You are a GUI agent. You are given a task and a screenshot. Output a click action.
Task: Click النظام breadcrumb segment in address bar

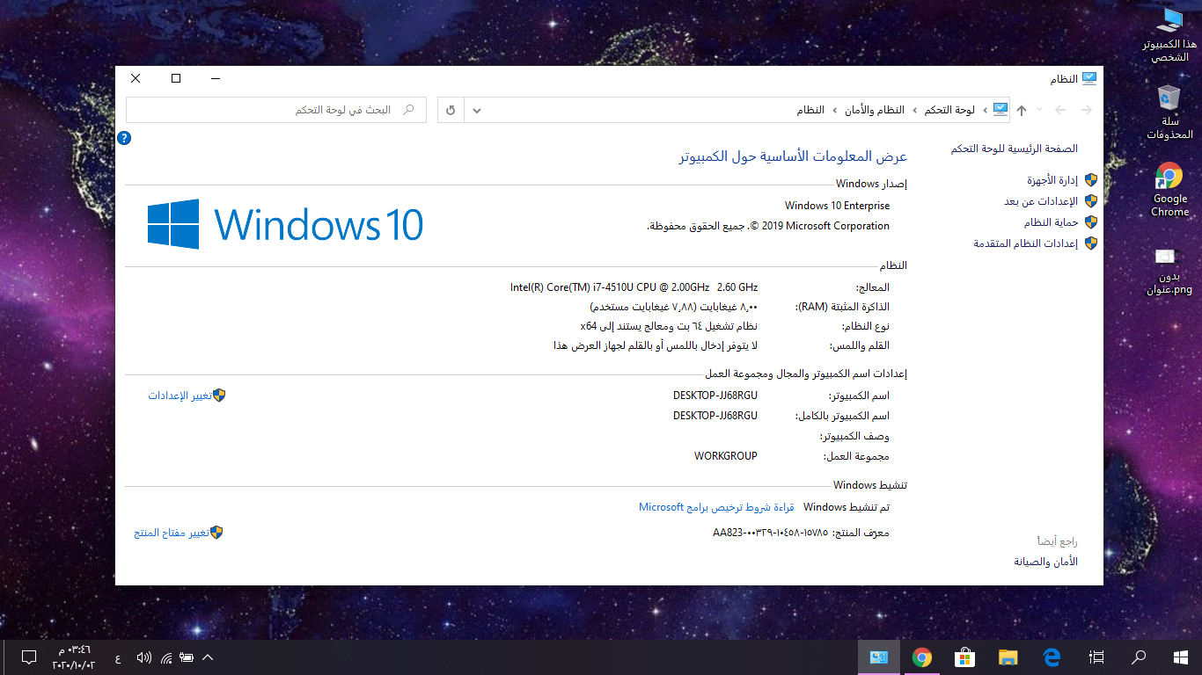pos(810,110)
